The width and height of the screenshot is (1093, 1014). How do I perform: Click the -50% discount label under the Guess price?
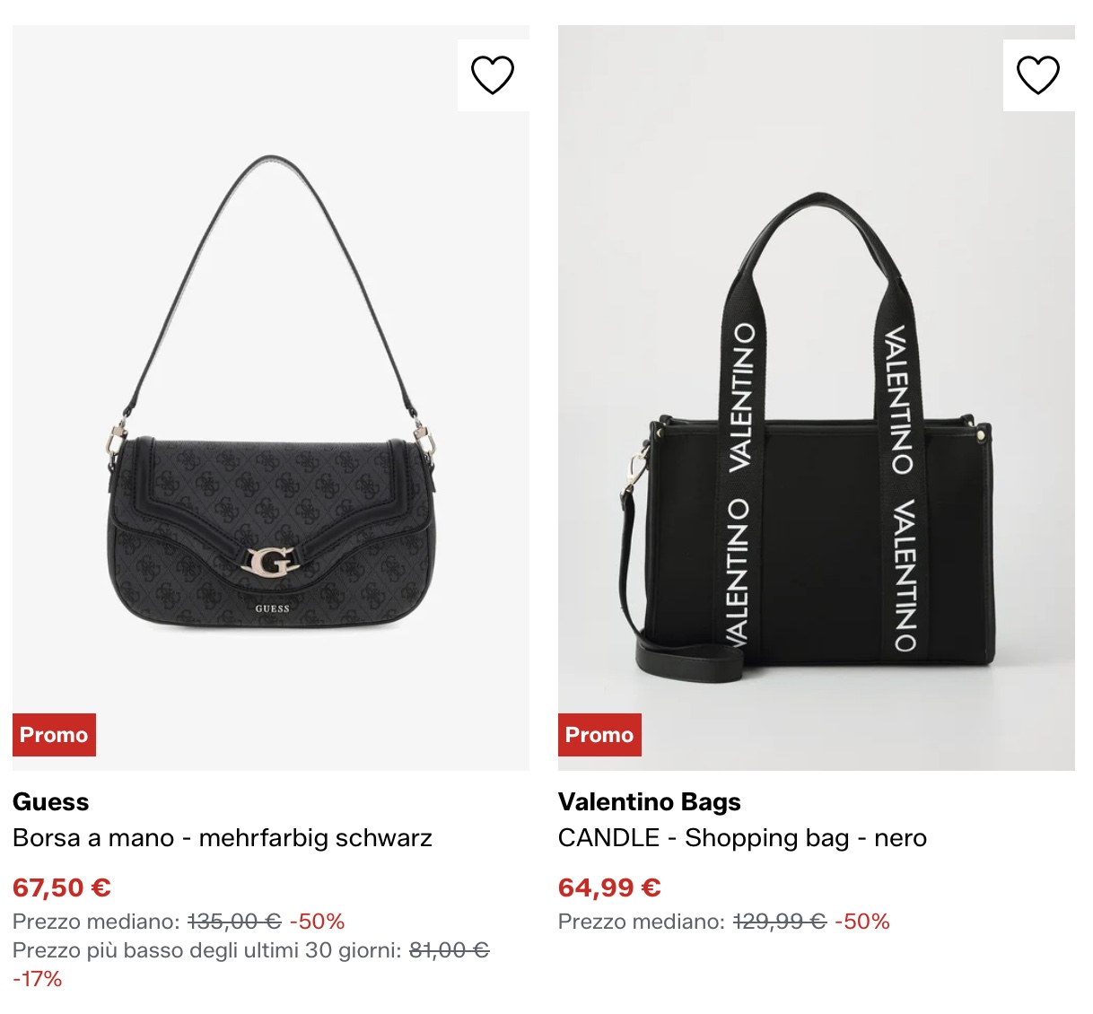(318, 921)
